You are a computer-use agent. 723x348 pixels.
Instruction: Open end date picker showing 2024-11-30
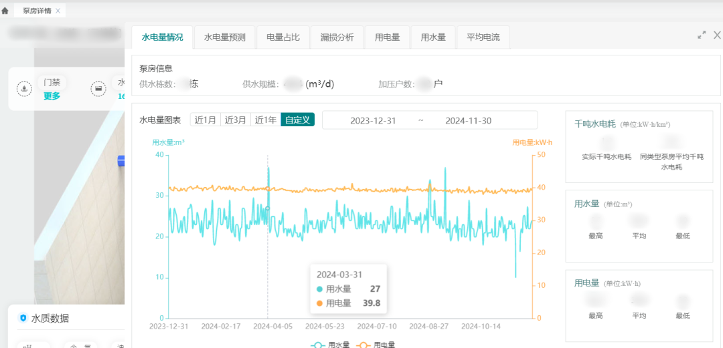(x=469, y=120)
